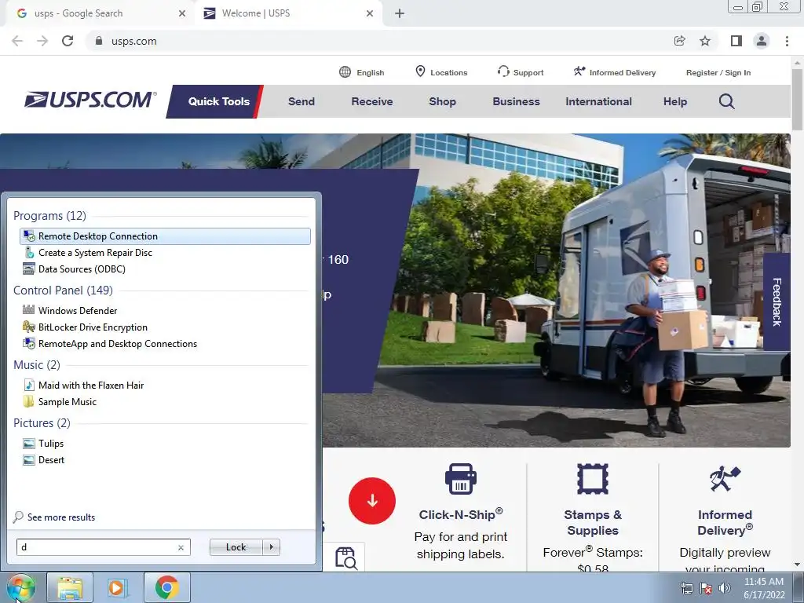The height and width of the screenshot is (603, 804).
Task: Open Windows Media Player from the taskbar
Action: pyautogui.click(x=117, y=587)
